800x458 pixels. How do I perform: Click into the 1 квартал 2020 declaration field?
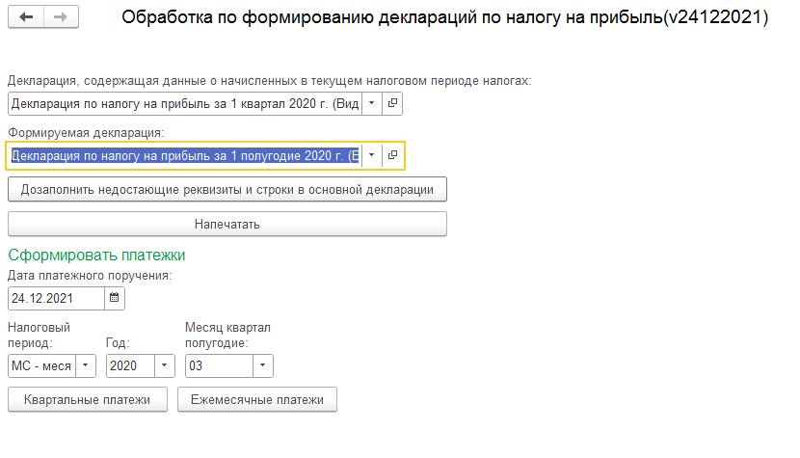183,104
